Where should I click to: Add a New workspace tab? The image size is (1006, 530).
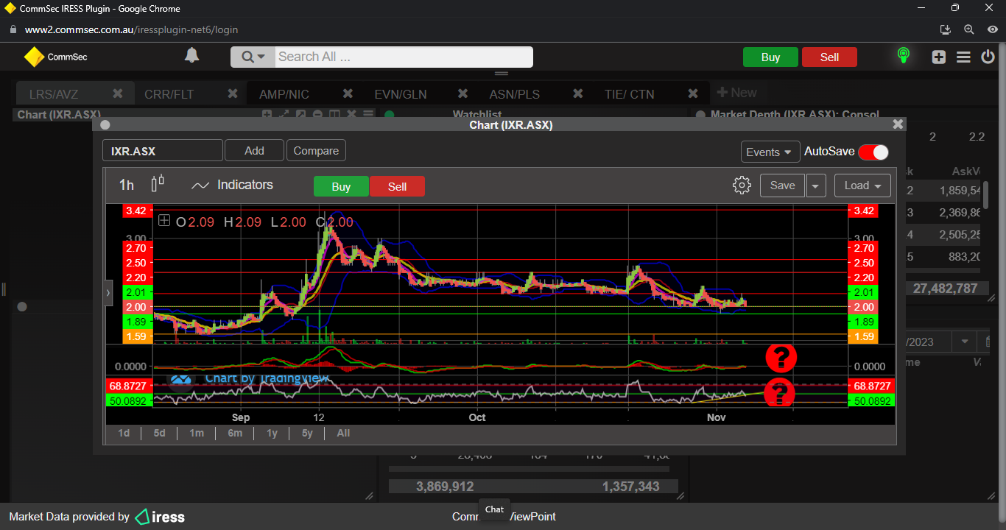737,93
